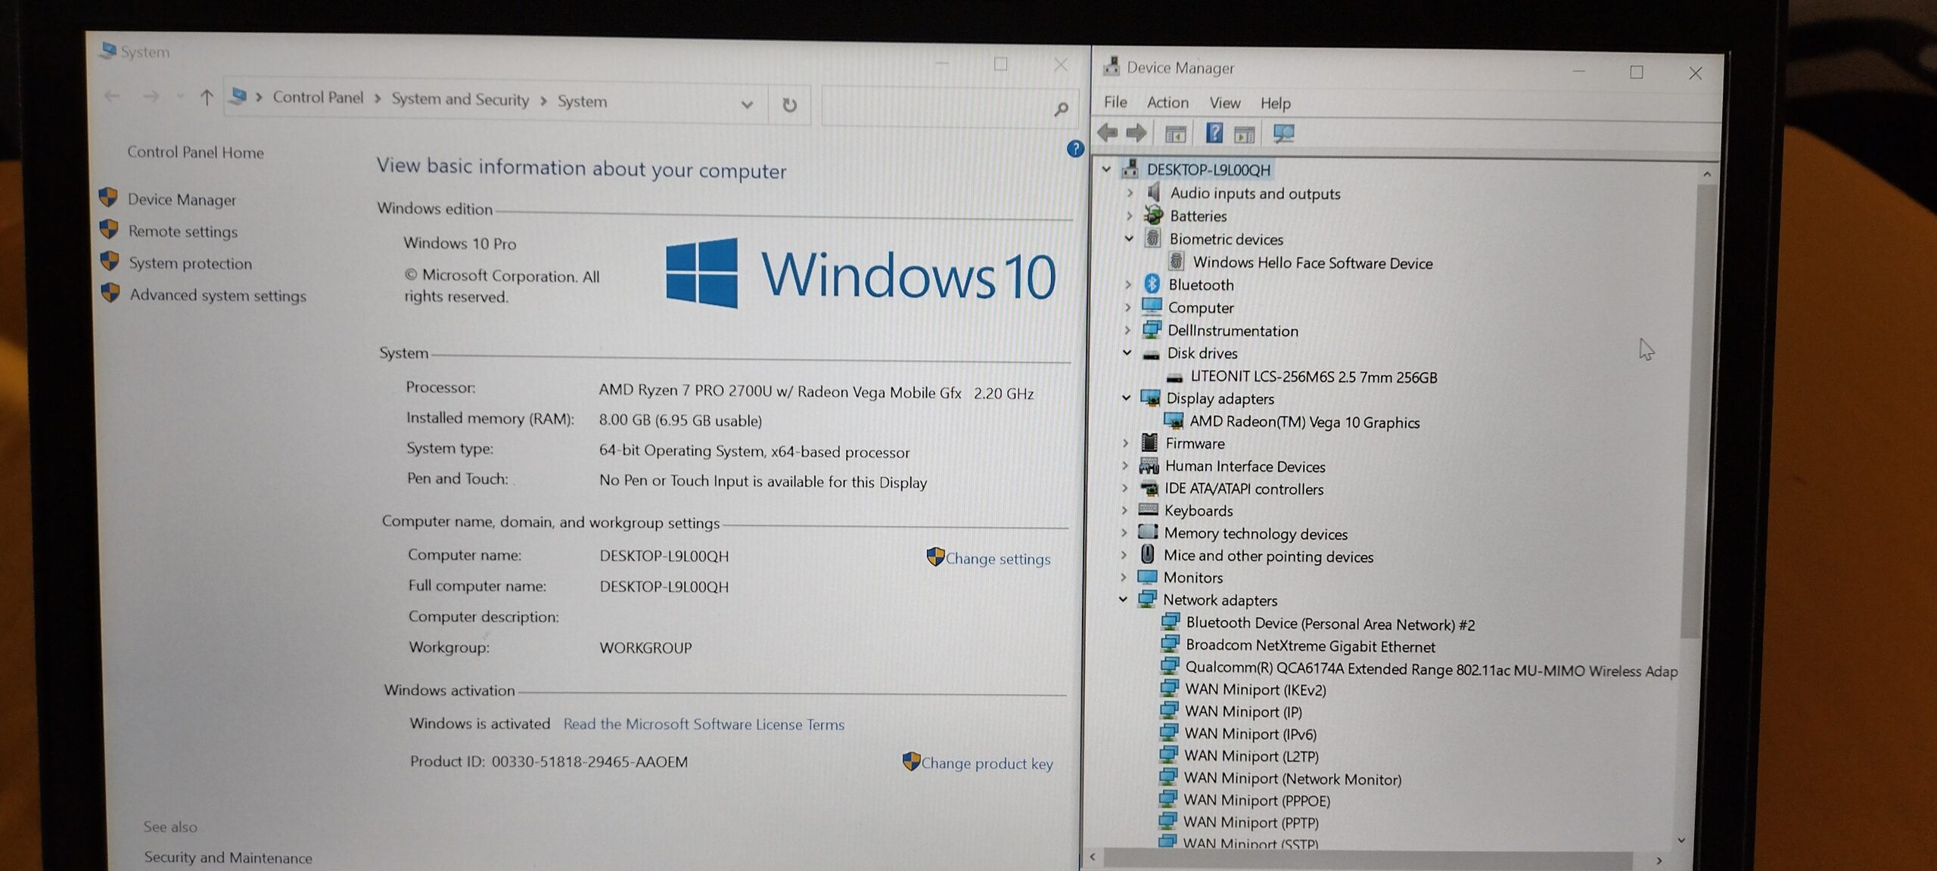
Task: Open the Help menu in Device Manager
Action: pyautogui.click(x=1275, y=104)
